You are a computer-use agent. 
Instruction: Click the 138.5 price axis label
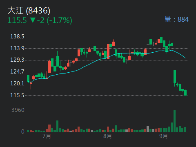click(x=17, y=36)
